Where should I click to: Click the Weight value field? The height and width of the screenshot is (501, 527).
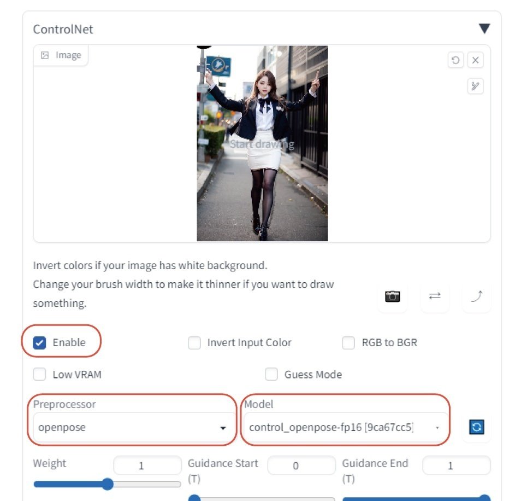147,465
